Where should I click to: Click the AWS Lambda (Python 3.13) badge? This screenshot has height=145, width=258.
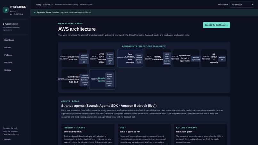(139, 59)
